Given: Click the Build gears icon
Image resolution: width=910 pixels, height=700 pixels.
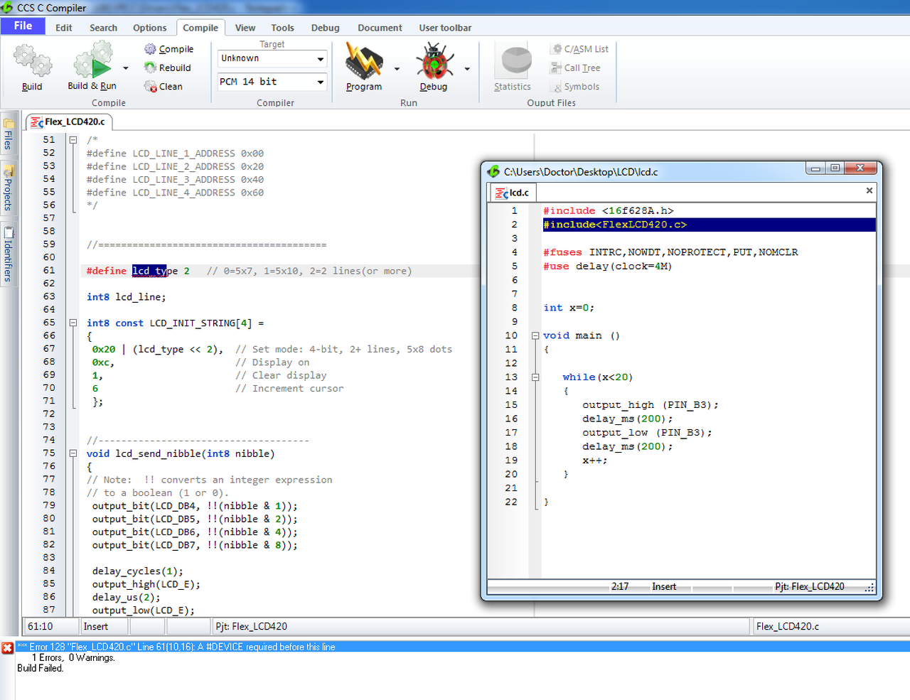Looking at the screenshot, I should (32, 62).
